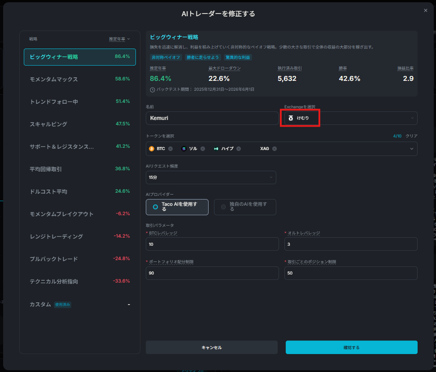Viewport: 436px width, 372px height.
Task: Open the AIリクエスト頻度 15分 dropdown
Action: [x=211, y=177]
